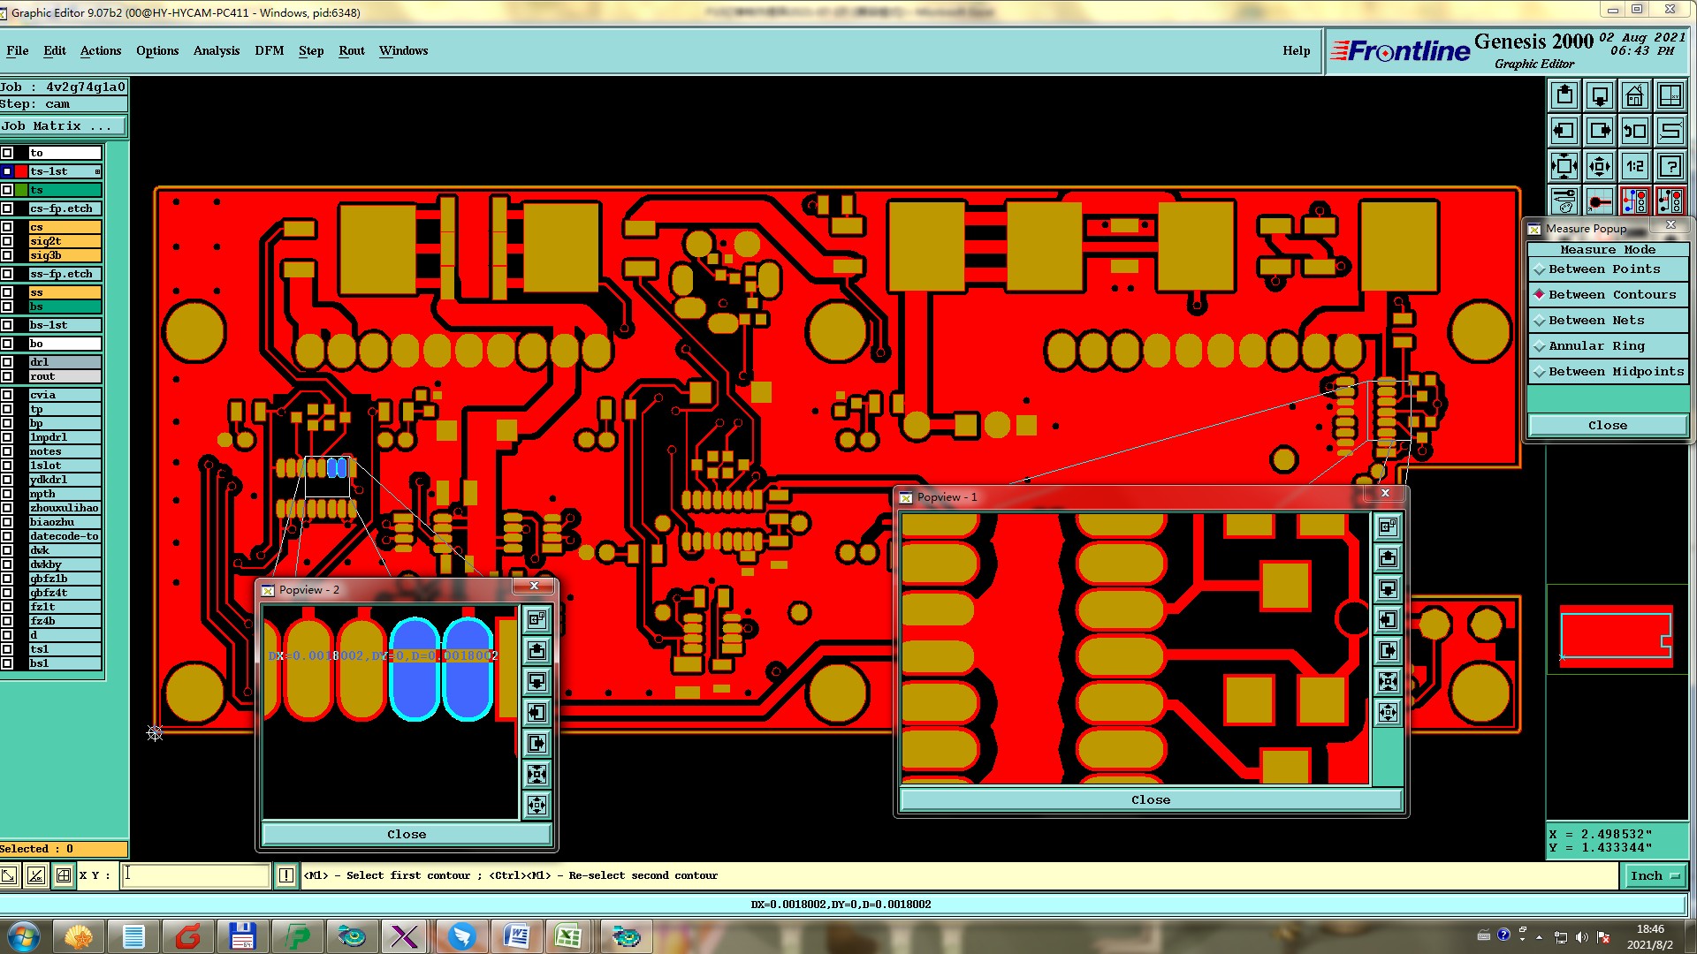Click the exclamation button by XY field
Viewport: 1697px width, 954px height.
pyautogui.click(x=285, y=875)
